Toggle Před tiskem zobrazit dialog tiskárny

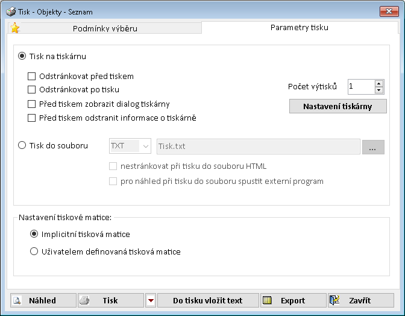point(32,104)
